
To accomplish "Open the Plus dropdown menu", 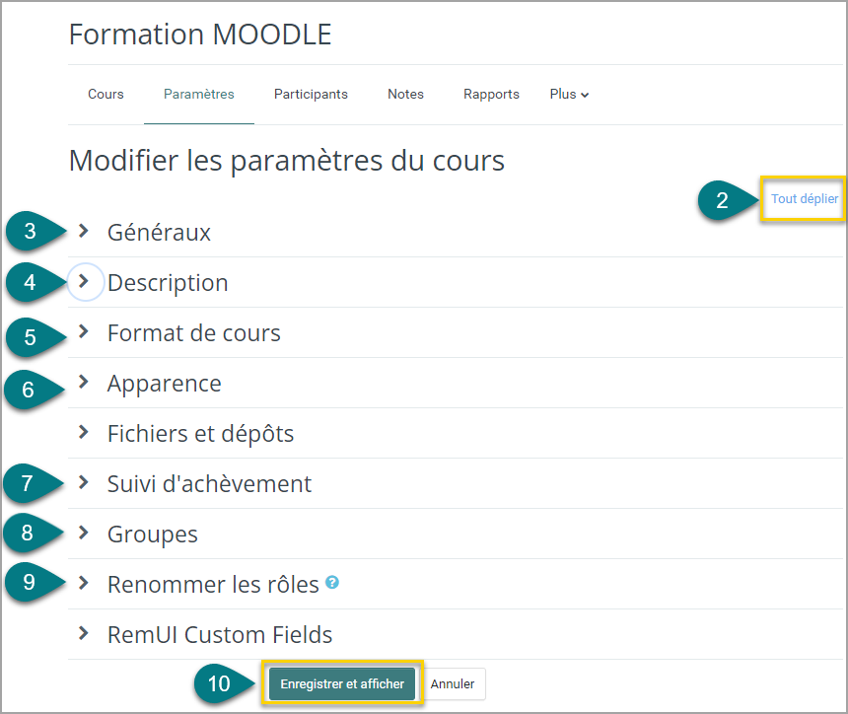I will pyautogui.click(x=569, y=94).
